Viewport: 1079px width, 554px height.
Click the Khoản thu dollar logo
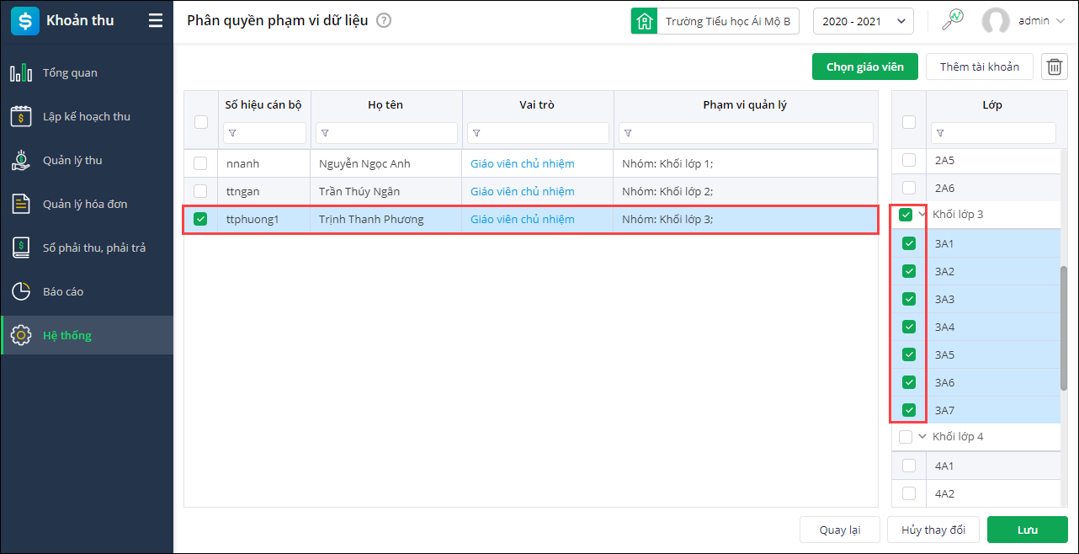[24, 21]
